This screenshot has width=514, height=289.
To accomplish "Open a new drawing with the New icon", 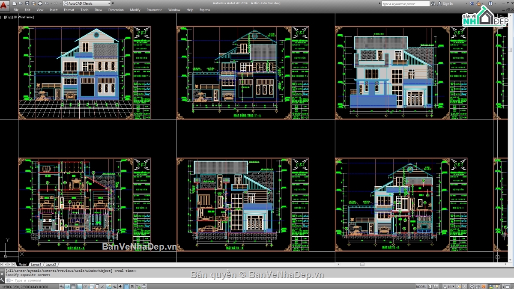I will [x=14, y=3].
